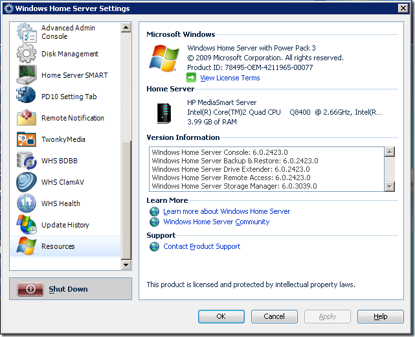
Task: Select the Home Server SMART monitor icon
Action: (x=27, y=75)
